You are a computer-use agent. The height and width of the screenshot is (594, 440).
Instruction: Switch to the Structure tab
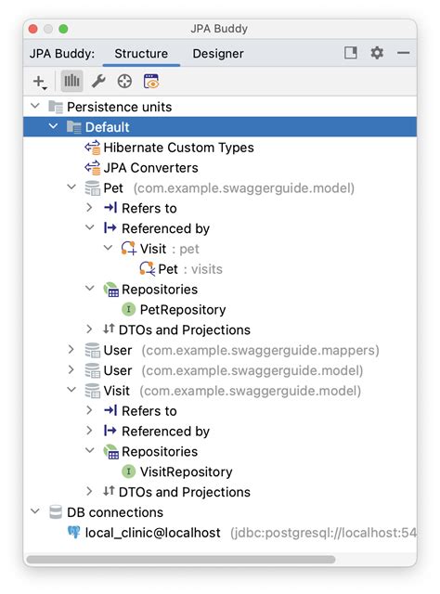(141, 54)
